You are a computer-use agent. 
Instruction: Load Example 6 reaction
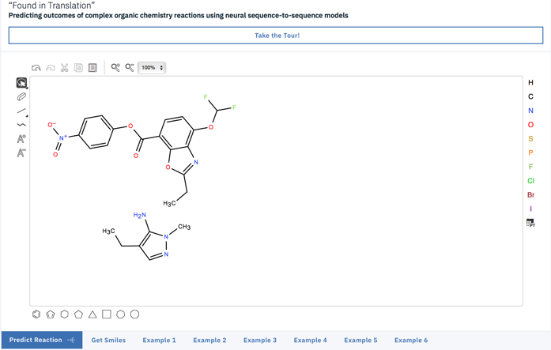[x=410, y=340]
